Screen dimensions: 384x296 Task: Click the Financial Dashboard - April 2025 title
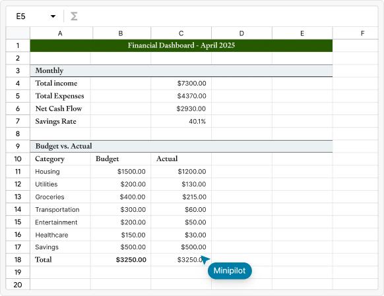pos(181,45)
